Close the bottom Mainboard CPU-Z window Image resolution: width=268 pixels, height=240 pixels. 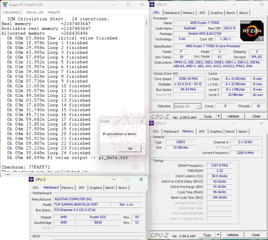pyautogui.click(x=141, y=179)
